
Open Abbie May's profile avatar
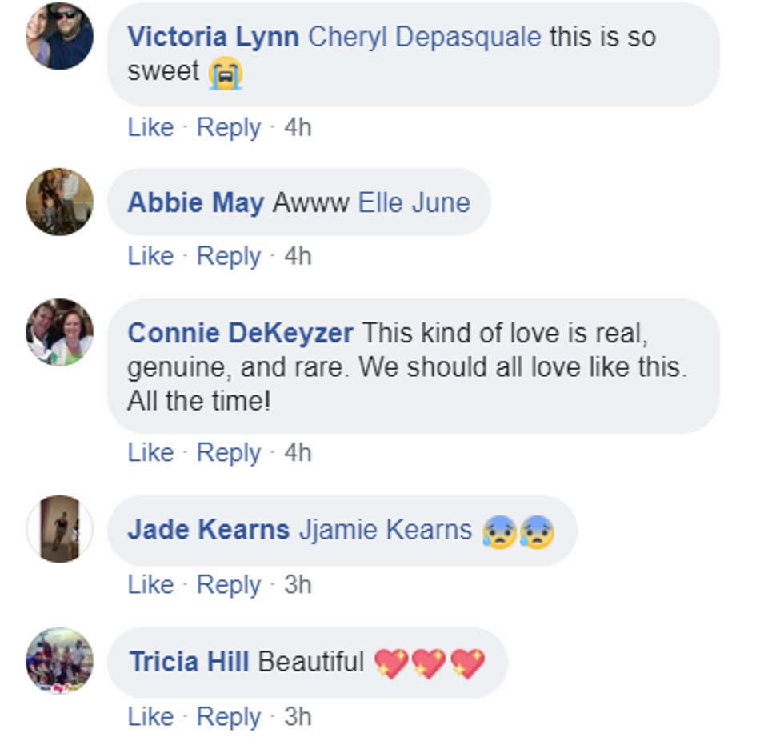(x=60, y=202)
